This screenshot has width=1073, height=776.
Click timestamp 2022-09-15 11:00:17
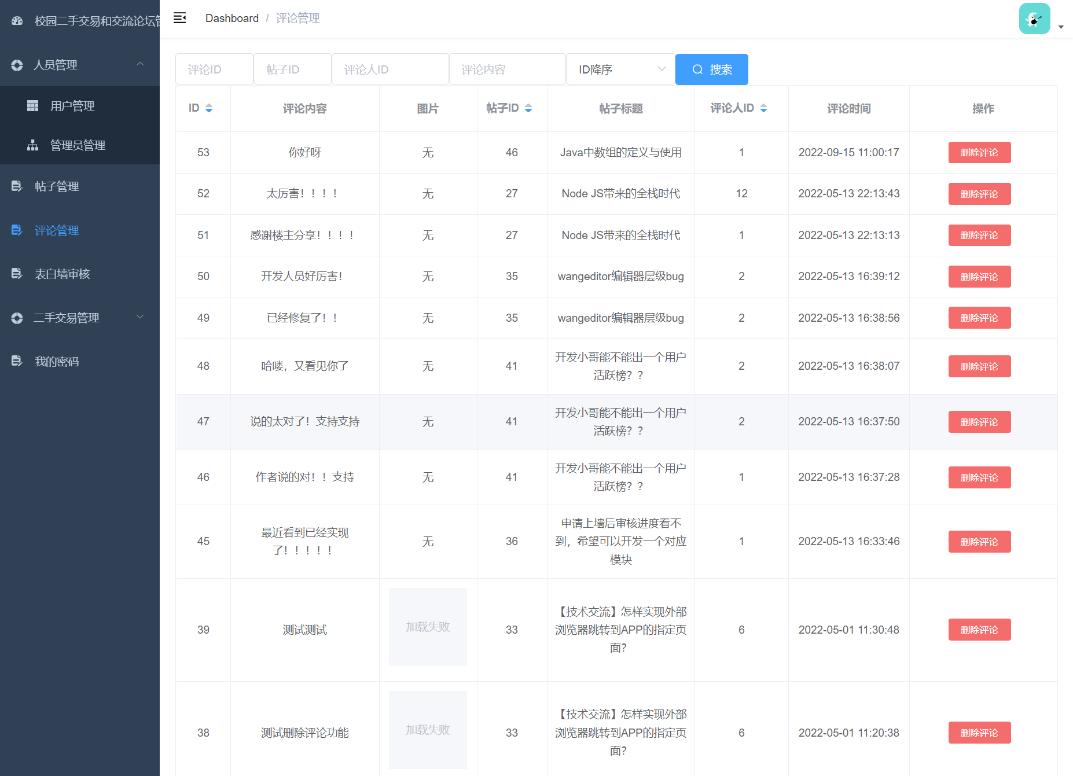pos(849,152)
